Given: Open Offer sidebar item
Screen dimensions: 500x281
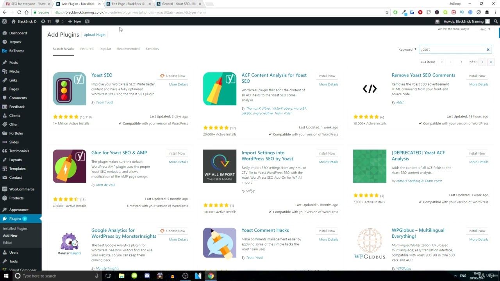Looking at the screenshot, I should click(x=13, y=124).
